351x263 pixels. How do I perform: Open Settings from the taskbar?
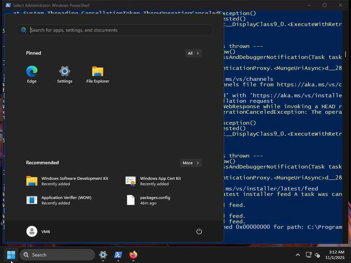coord(103,255)
